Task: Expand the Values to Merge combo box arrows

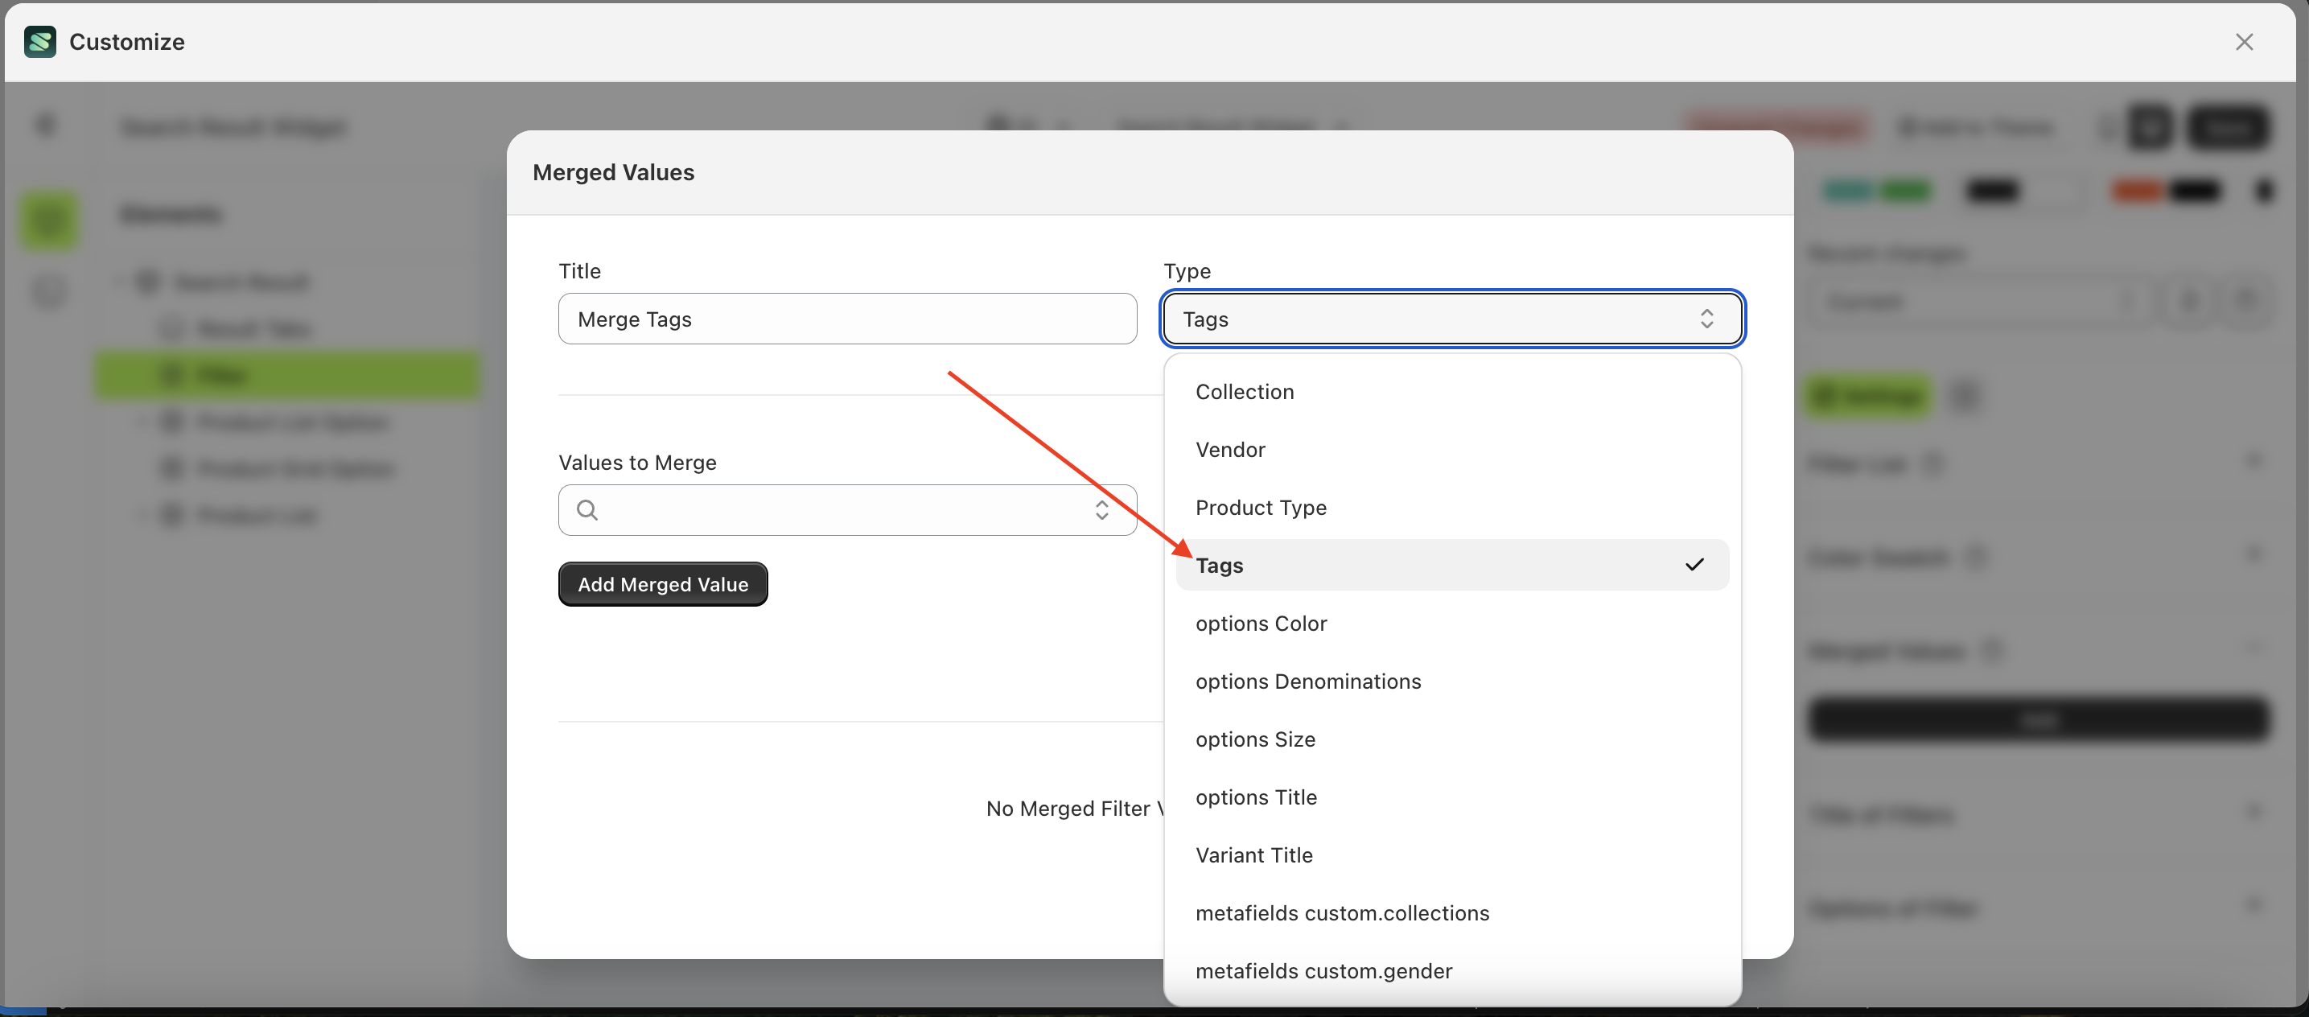Action: click(x=1101, y=510)
